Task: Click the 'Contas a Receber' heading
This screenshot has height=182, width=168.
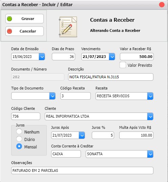Action: 112,20
